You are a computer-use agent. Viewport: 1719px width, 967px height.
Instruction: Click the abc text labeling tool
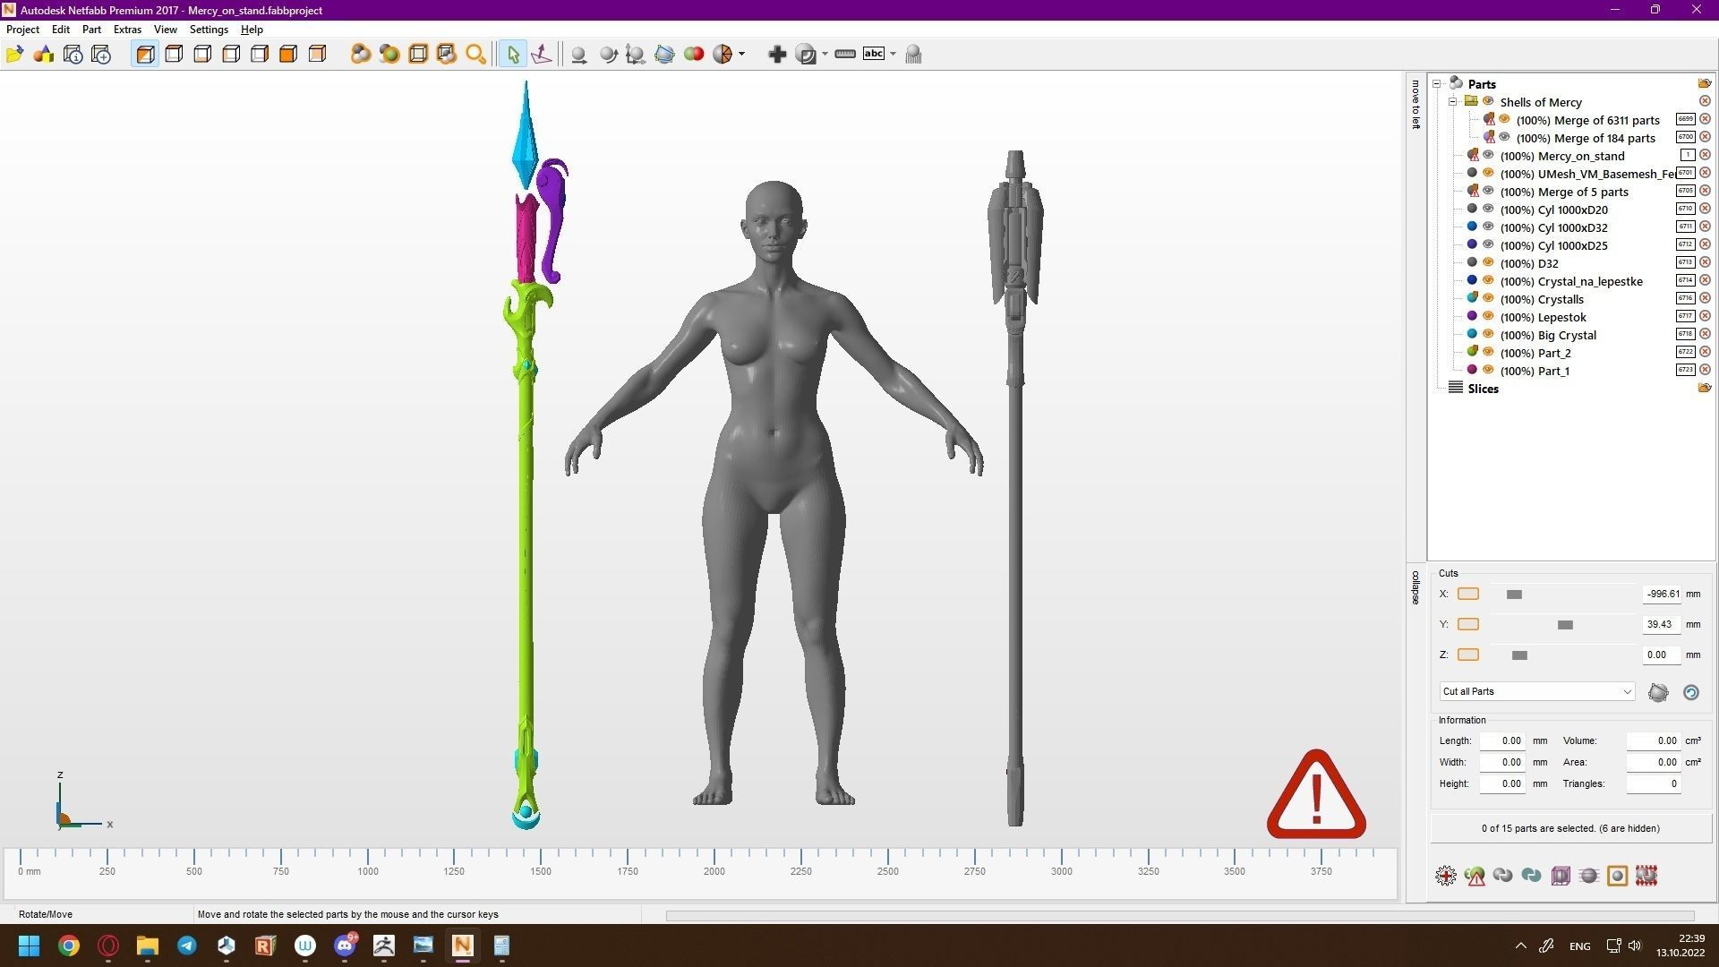[873, 54]
